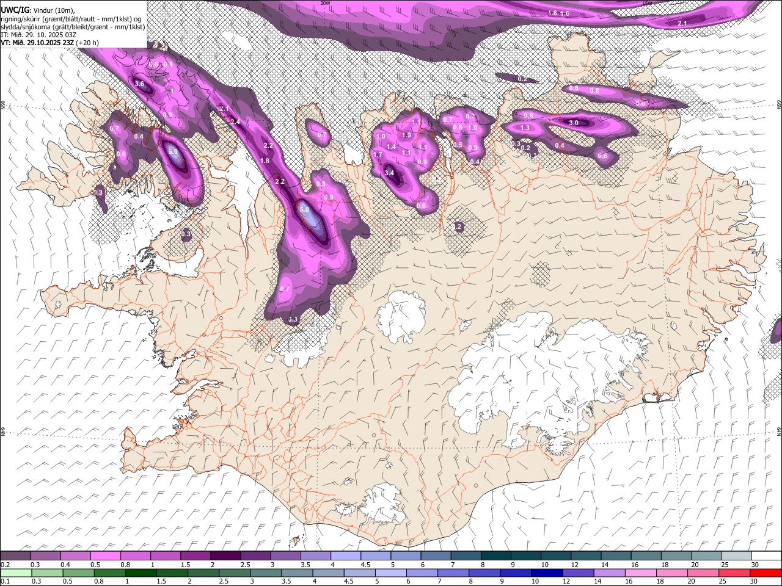Select the pale grey snow swatch between 25 and 30

coord(736,556)
